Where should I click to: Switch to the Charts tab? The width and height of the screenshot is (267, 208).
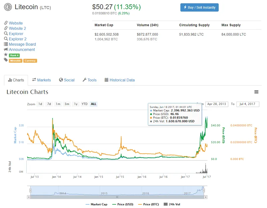click(16, 80)
